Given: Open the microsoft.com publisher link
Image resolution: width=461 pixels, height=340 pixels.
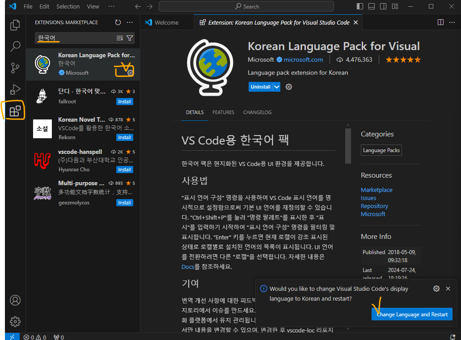Looking at the screenshot, I should [x=303, y=59].
